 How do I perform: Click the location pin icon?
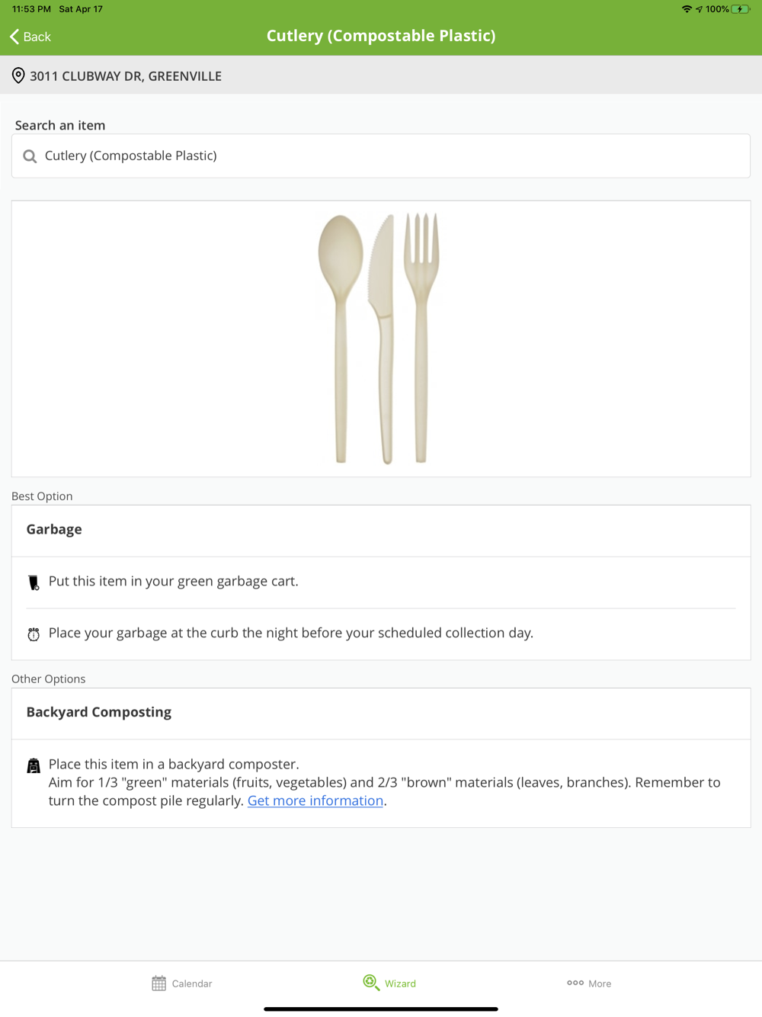click(x=18, y=76)
